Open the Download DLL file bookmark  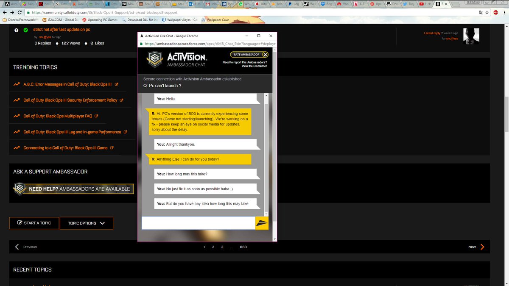click(x=139, y=20)
